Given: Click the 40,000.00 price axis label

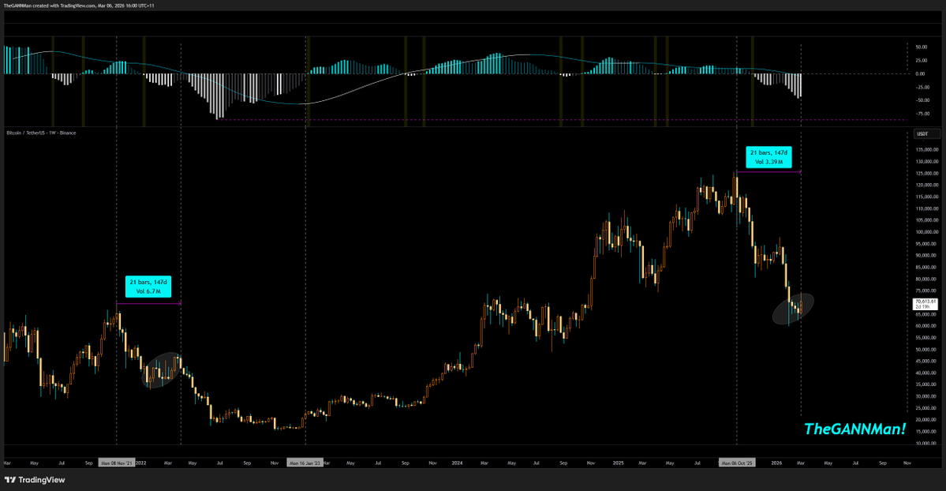Looking at the screenshot, I should click(x=927, y=373).
